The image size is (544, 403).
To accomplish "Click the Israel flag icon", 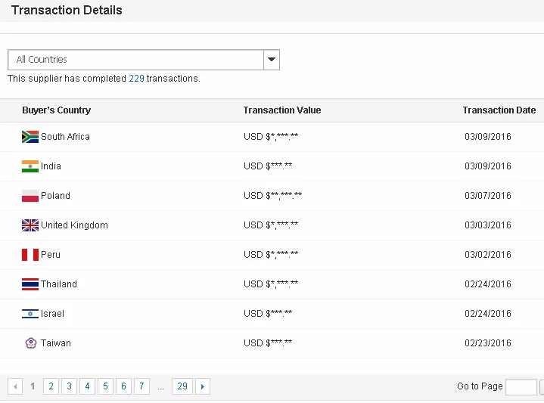I will point(30,314).
